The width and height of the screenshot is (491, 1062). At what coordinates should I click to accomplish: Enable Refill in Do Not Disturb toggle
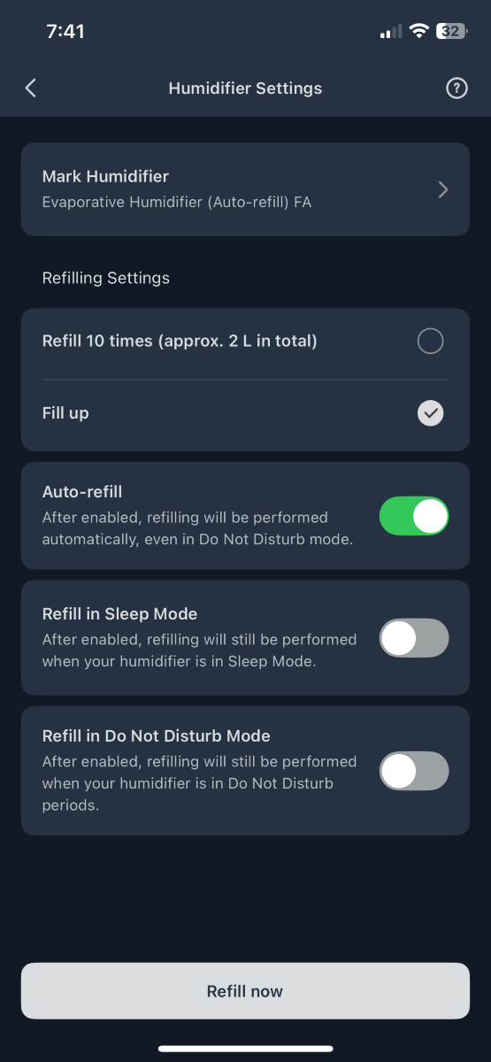414,771
